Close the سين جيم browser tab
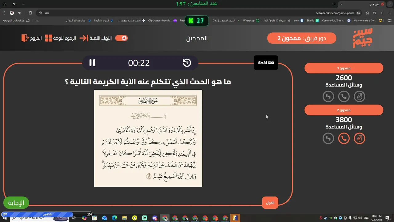The width and height of the screenshot is (394, 222). [341, 4]
